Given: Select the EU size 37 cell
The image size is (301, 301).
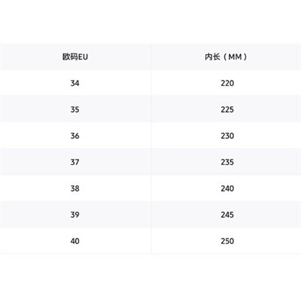Looking at the screenshot, I should pyautogui.click(x=74, y=162).
